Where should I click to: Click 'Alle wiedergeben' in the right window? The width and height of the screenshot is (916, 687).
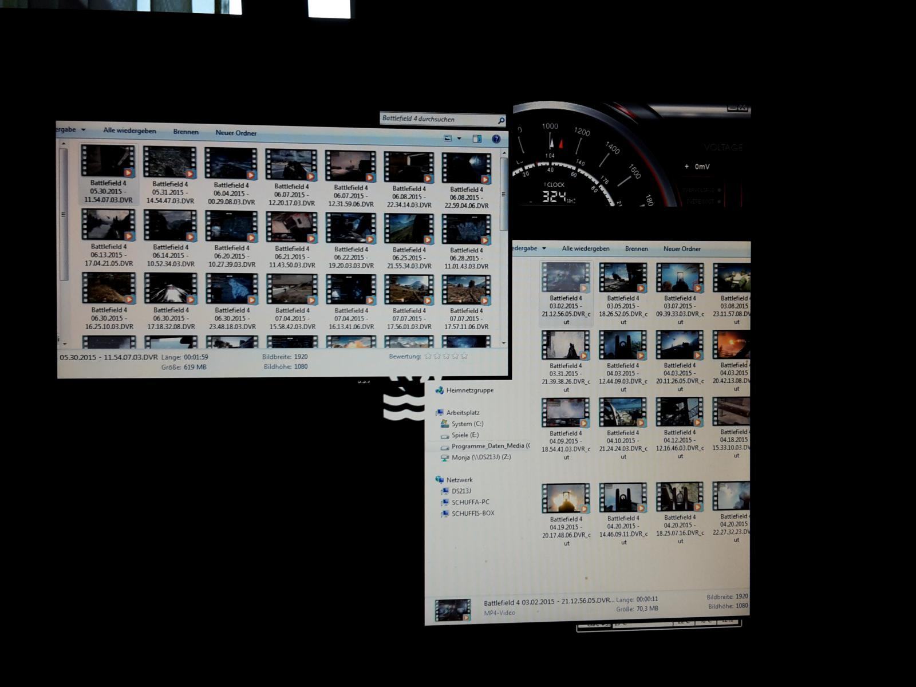586,248
